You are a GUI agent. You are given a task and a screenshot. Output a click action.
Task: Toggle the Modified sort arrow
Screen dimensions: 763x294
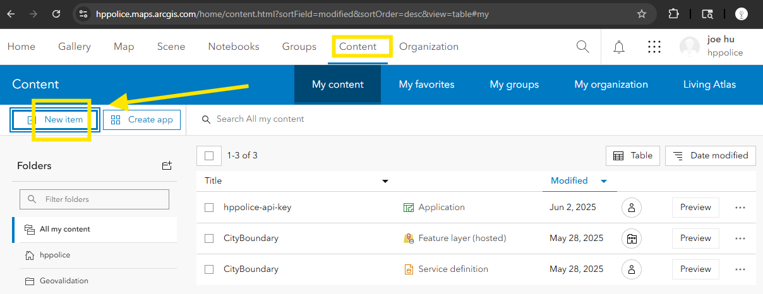(604, 182)
